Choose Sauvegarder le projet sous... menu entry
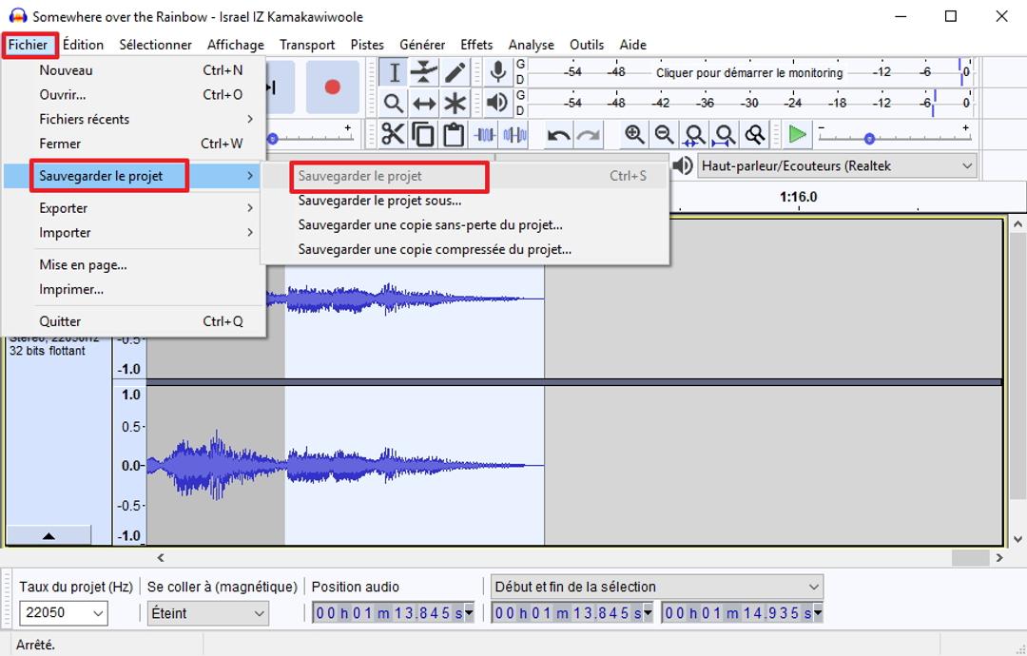1027x656 pixels. click(379, 201)
